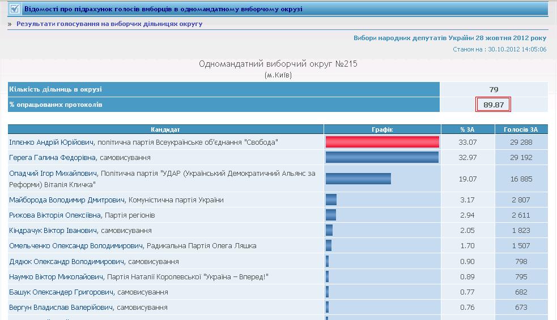Select Вергун Владислав Валерійович link
Image resolution: width=557 pixels, height=320 pixels.
click(x=61, y=308)
